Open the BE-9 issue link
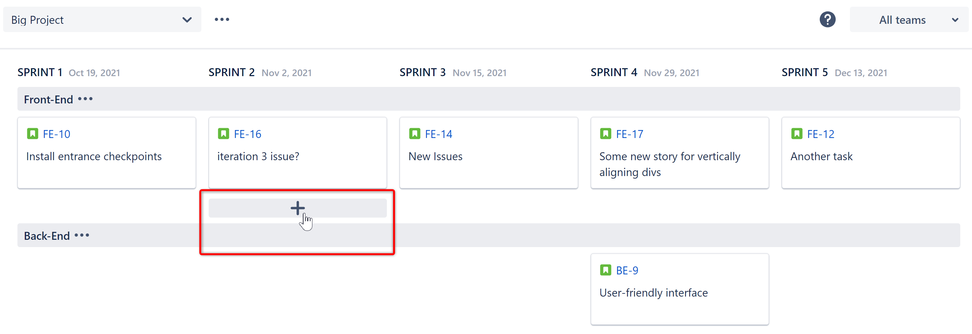The image size is (972, 334). [x=627, y=271]
